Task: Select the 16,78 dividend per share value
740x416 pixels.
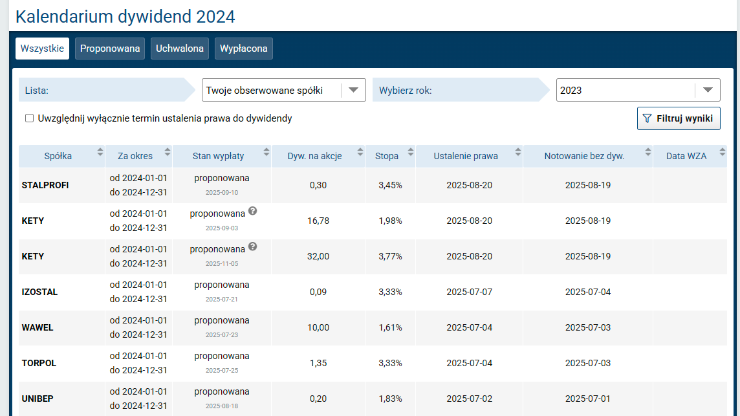Action: tap(318, 221)
